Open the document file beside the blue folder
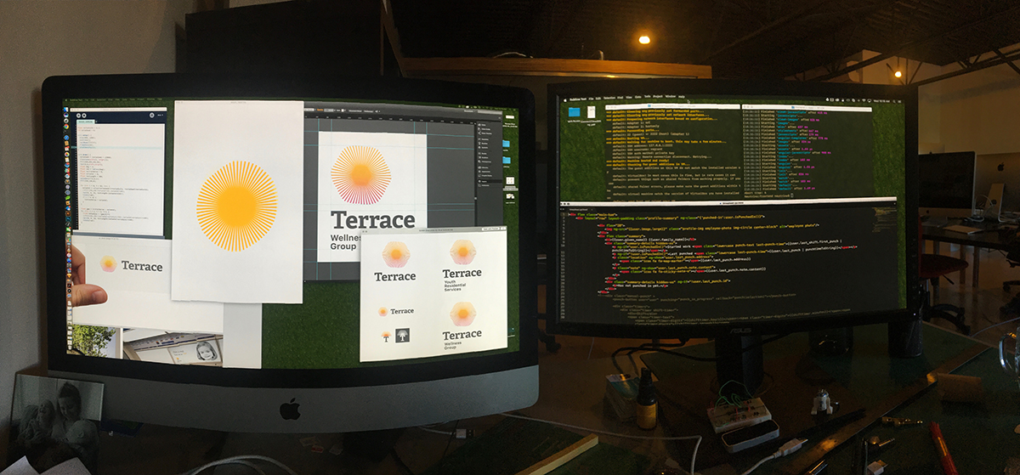 592,112
